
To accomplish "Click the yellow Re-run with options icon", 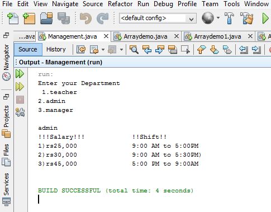I will pyautogui.click(x=20, y=87).
